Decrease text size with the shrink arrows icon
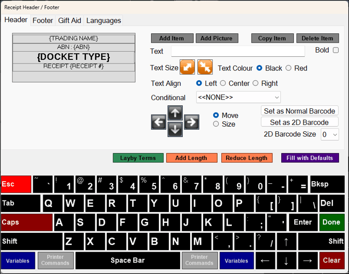The image size is (349, 274). [205, 67]
